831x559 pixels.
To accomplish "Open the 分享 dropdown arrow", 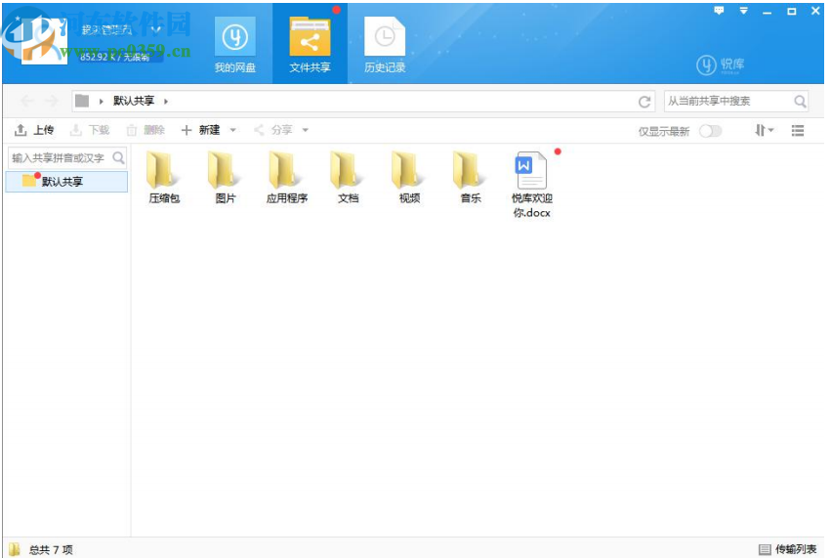I will pyautogui.click(x=306, y=130).
